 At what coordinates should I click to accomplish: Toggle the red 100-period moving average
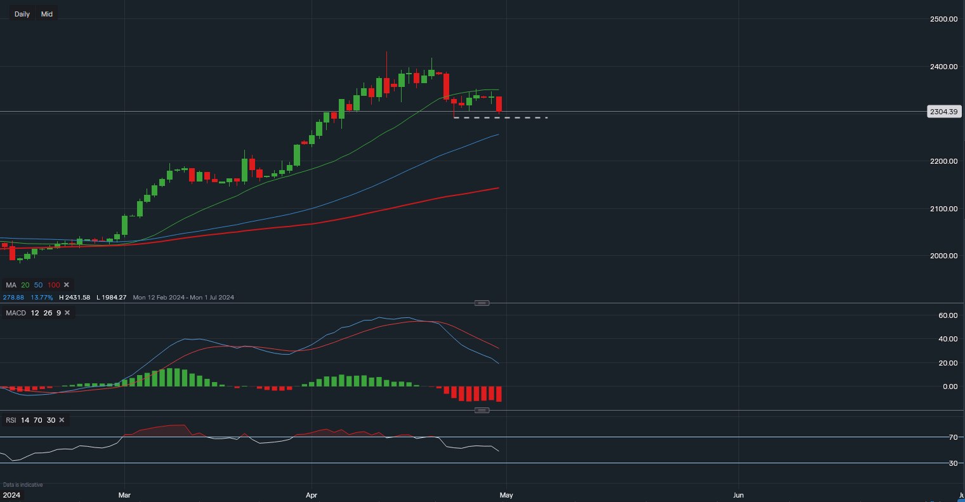coord(53,285)
